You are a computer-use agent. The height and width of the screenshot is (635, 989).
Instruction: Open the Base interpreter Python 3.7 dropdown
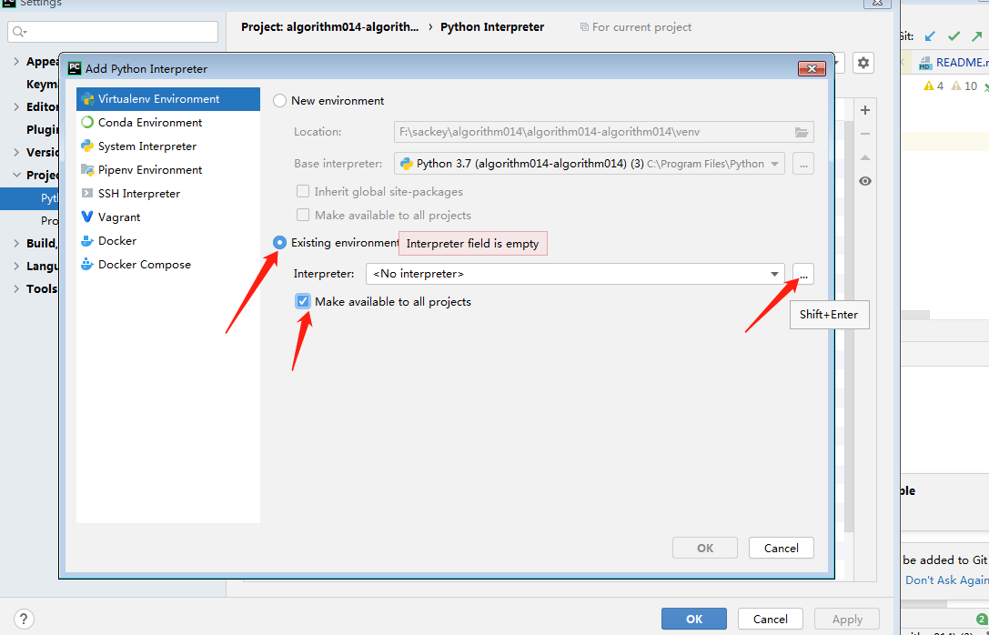tap(590, 164)
